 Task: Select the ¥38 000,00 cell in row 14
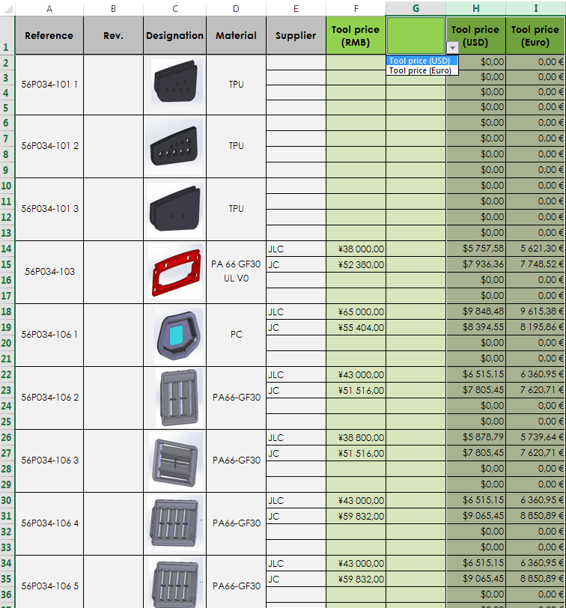(x=356, y=249)
